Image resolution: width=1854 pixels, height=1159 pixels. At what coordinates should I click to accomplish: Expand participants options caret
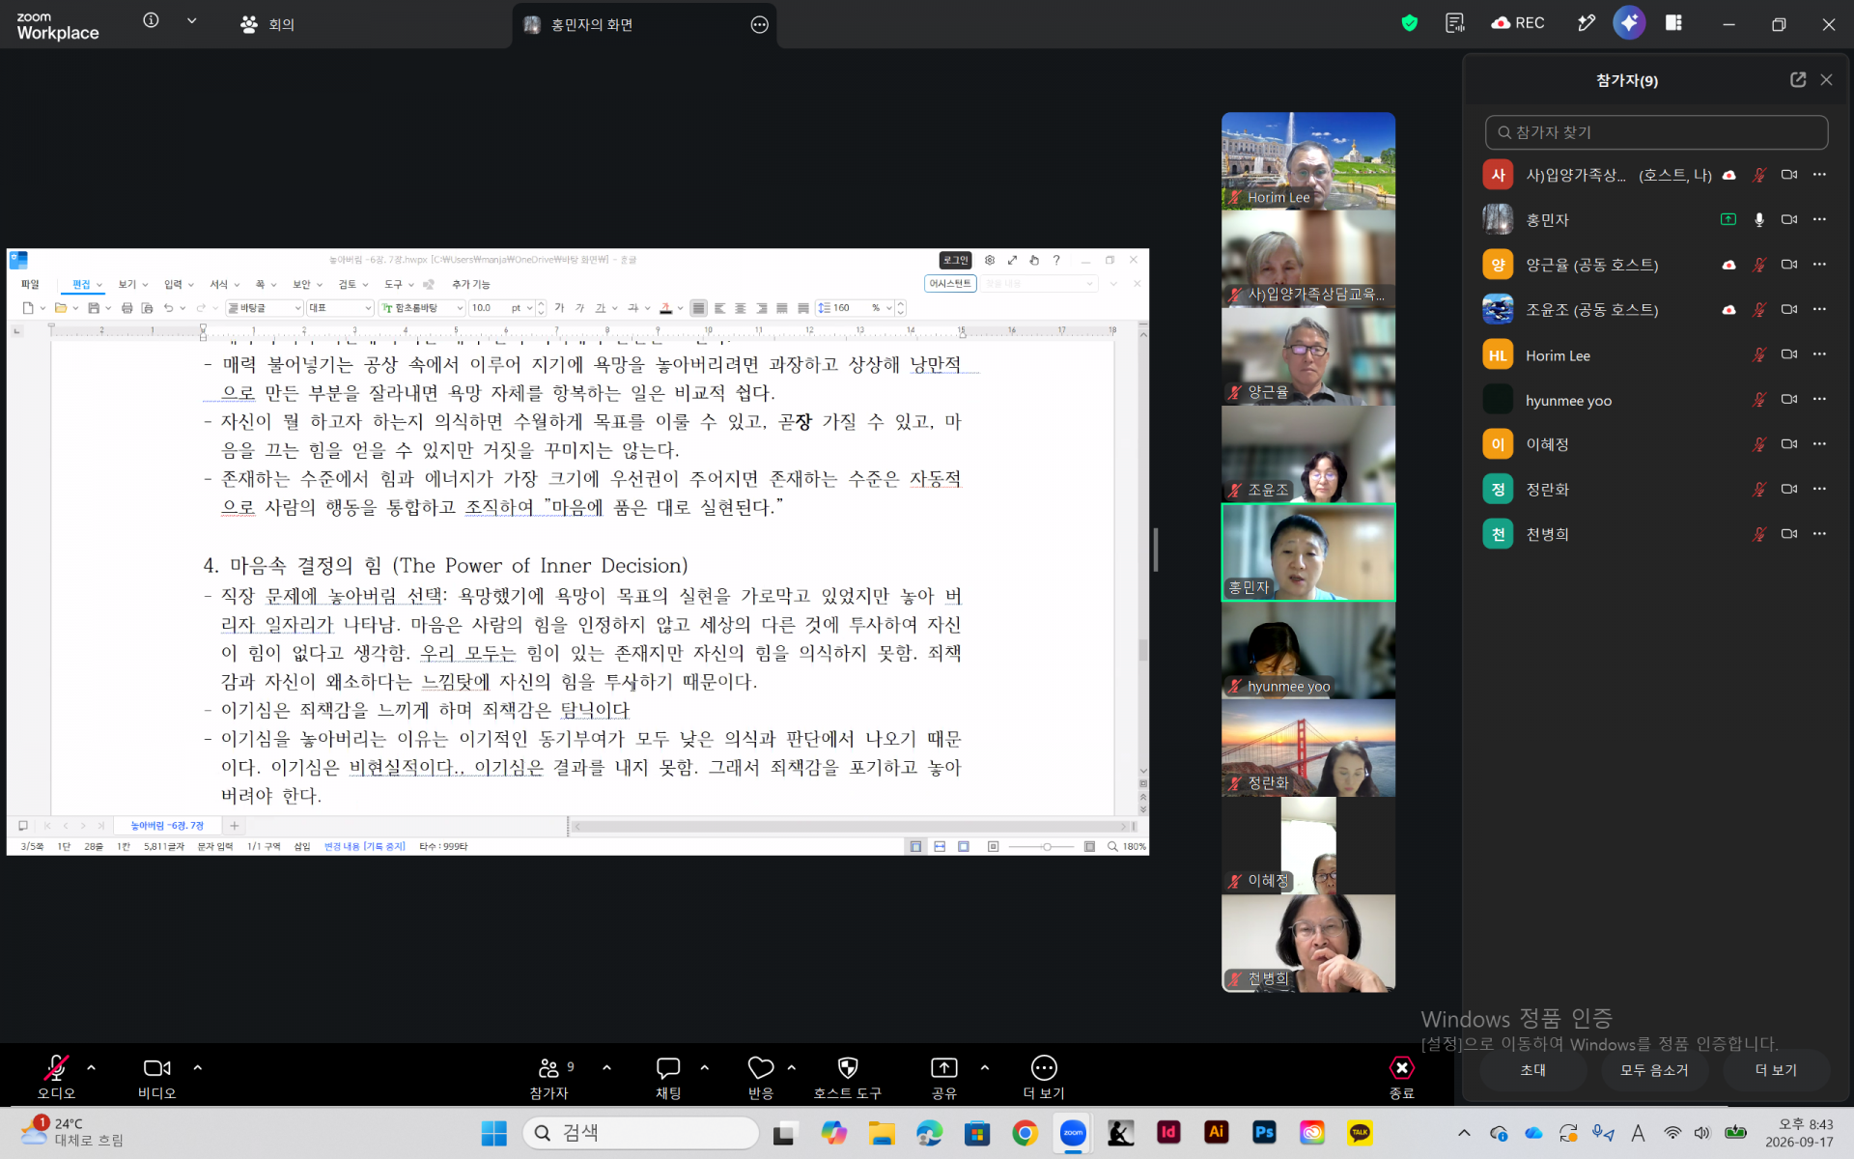606,1067
